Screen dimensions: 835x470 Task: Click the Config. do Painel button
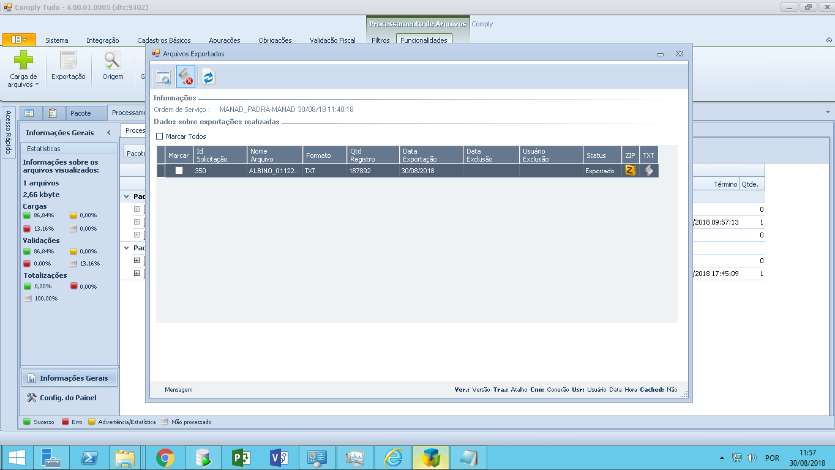click(68, 398)
